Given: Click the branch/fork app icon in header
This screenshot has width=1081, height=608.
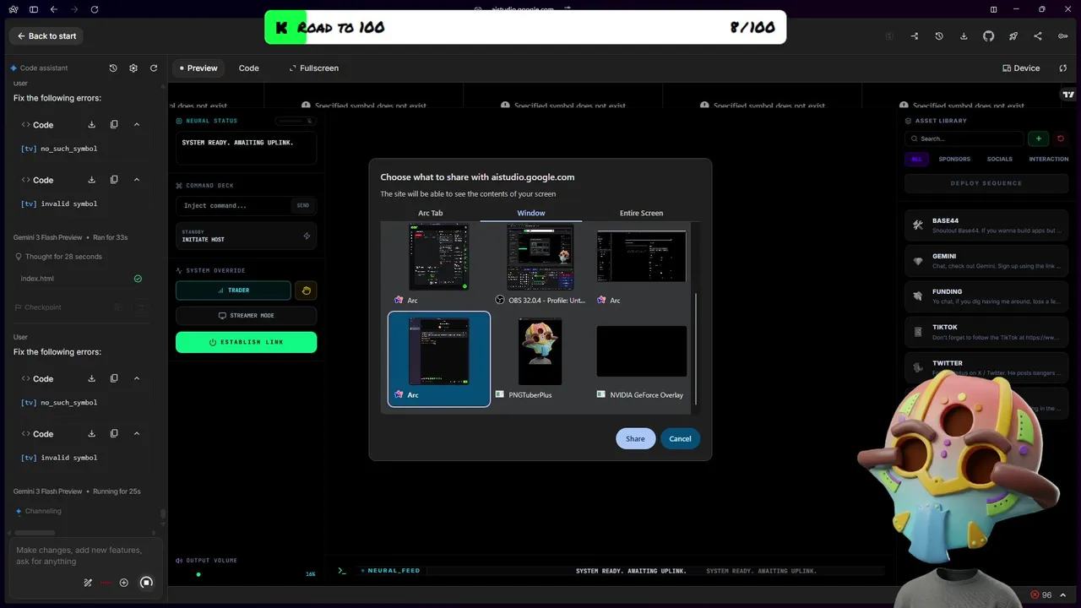Looking at the screenshot, I should coord(915,36).
